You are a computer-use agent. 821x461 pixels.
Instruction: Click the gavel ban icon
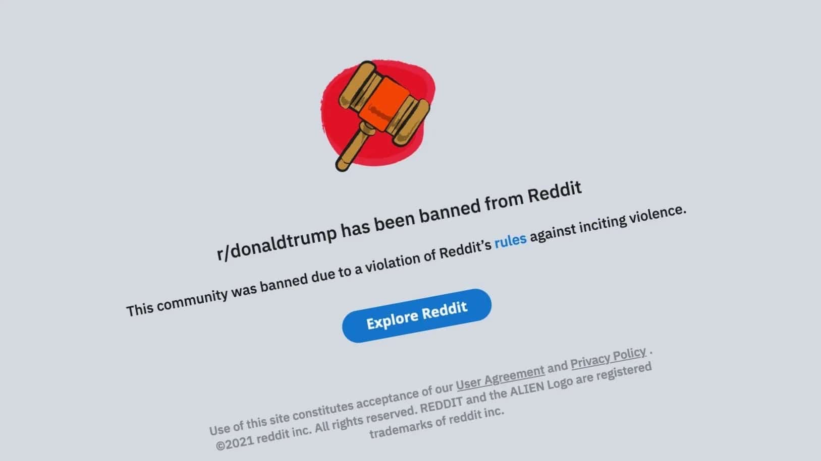click(378, 116)
